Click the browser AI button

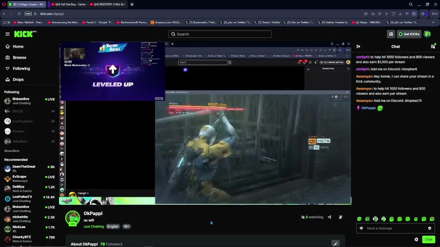[435, 14]
